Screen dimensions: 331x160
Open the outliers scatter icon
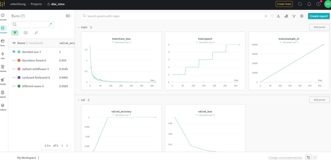click(294, 16)
